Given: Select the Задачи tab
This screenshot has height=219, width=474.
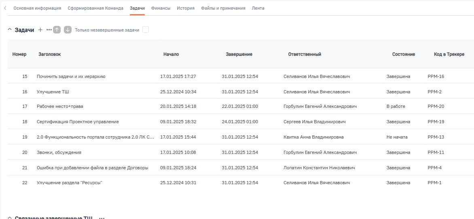Looking at the screenshot, I should tap(137, 8).
